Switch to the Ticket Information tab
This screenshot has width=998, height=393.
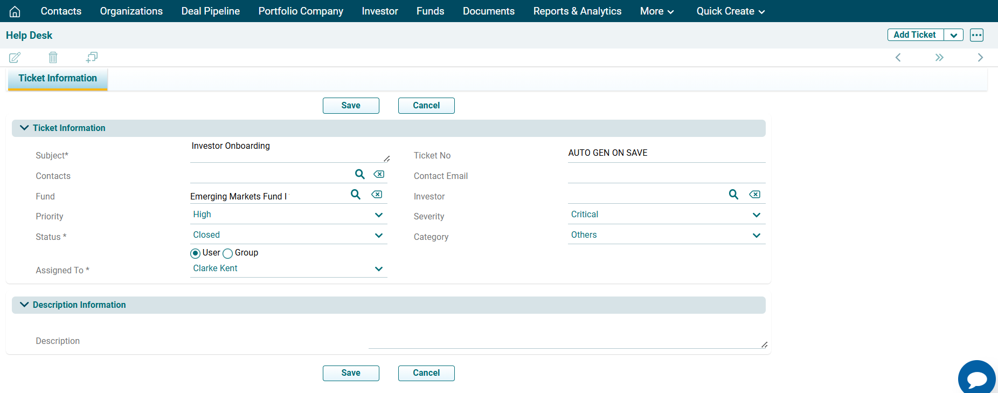pos(58,78)
